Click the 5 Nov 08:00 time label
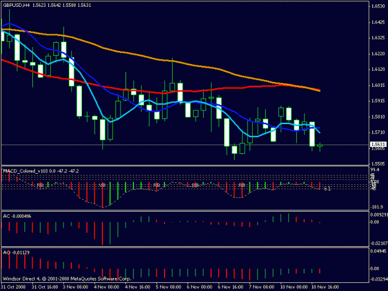Viewport: 388px width, 291px height. [168, 287]
